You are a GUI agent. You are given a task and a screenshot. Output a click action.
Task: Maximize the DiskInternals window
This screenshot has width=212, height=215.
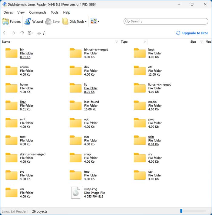pos(192,4)
